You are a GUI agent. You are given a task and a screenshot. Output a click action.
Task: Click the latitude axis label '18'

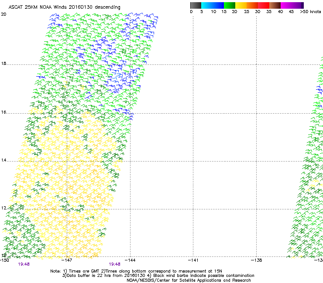click(x=3, y=64)
